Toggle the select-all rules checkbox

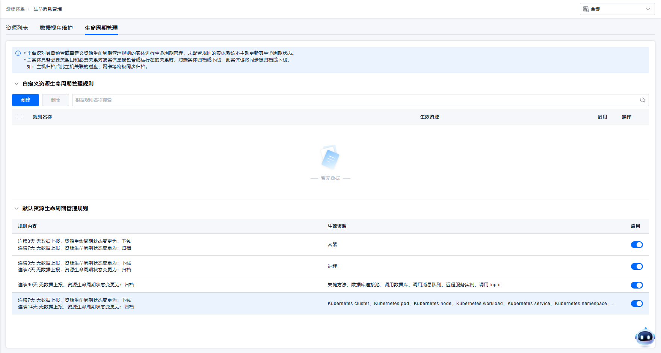click(x=20, y=117)
